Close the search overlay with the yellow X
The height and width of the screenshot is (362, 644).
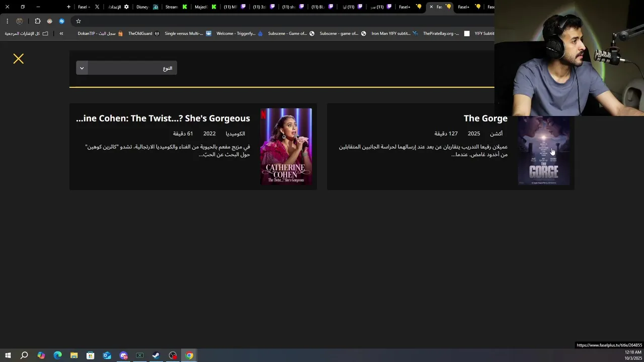(x=19, y=59)
